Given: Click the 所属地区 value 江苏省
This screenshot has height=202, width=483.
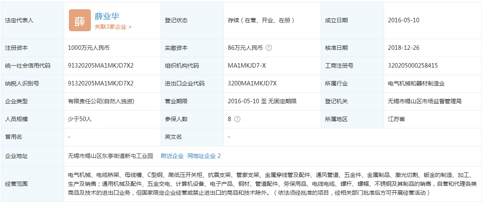Looking at the screenshot, I should tap(396, 119).
